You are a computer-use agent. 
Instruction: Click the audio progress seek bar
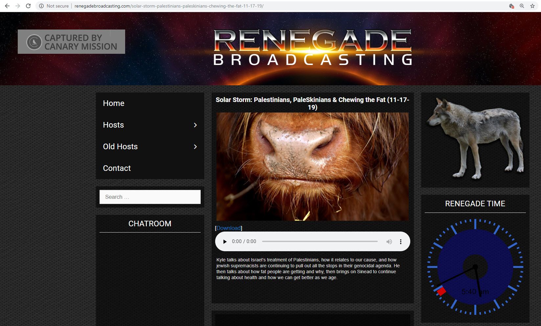point(320,242)
